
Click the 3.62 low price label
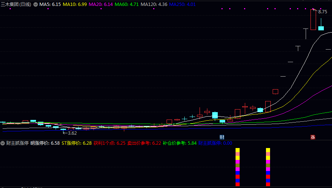[72, 133]
